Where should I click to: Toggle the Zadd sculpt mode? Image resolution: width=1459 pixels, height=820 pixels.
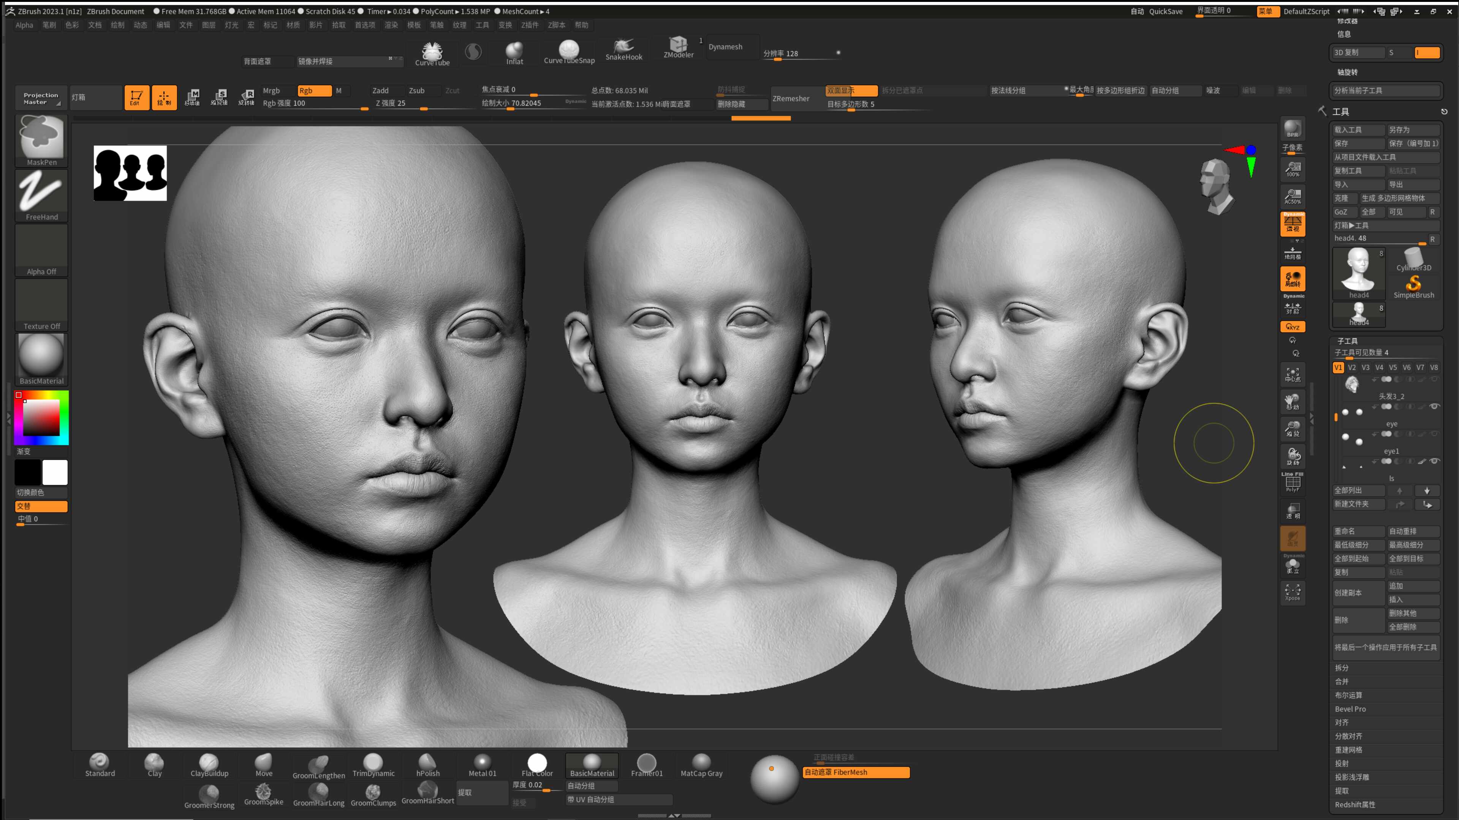click(381, 91)
